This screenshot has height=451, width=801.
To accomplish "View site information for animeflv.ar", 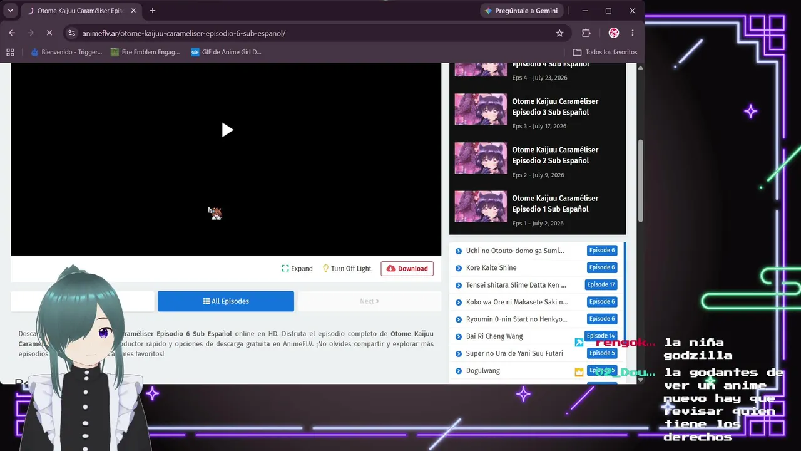I will tap(71, 33).
